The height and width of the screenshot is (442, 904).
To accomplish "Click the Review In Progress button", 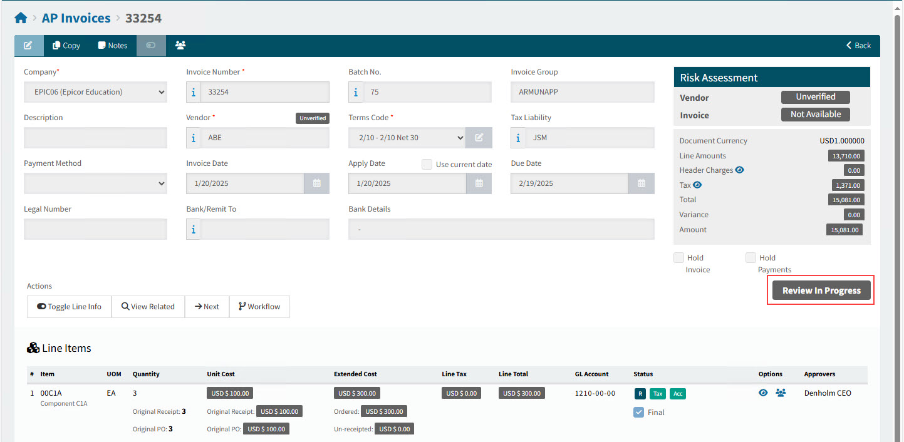I will (821, 290).
